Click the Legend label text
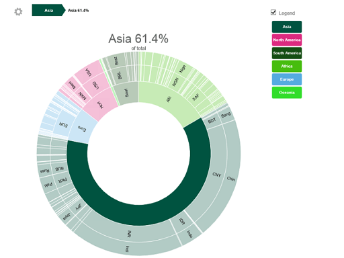Image resolution: width=344 pixels, height=258 pixels. click(x=287, y=13)
